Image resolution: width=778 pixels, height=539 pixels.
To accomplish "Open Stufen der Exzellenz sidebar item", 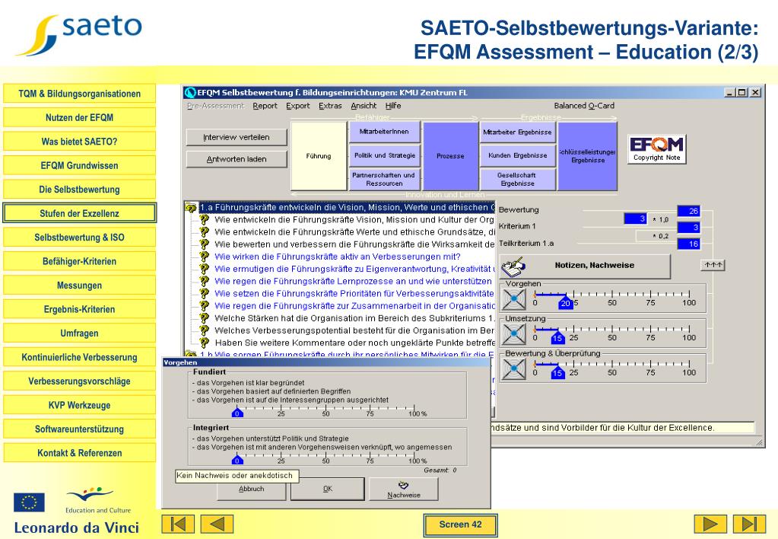I will [79, 213].
